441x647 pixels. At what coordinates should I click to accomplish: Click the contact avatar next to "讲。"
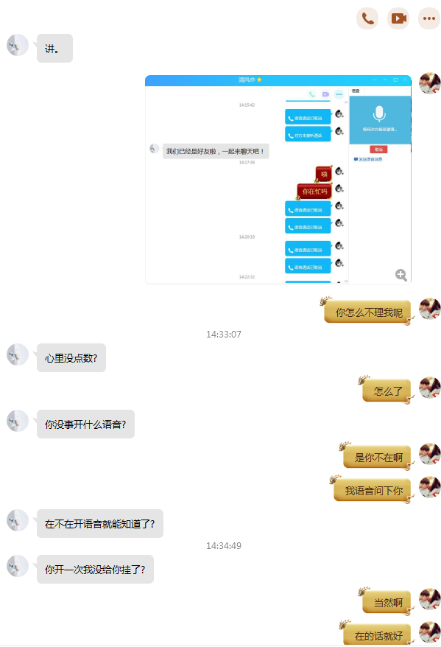tap(18, 45)
